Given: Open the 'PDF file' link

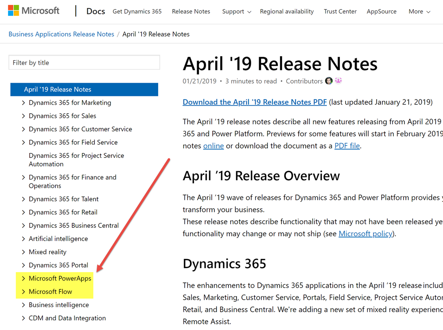Looking at the screenshot, I should pos(347,146).
